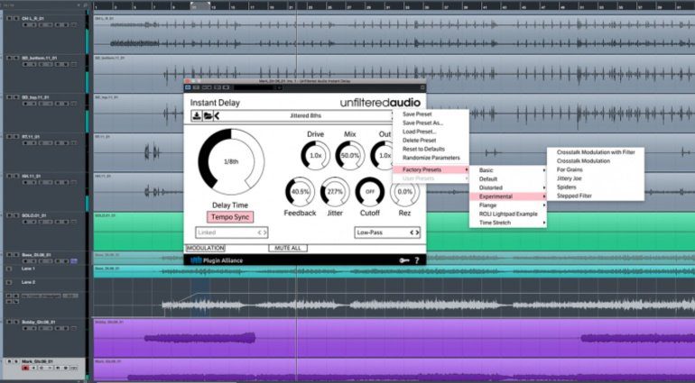Click the Plugin Alliance logo
Screen dimensions: 695x383
(217, 260)
